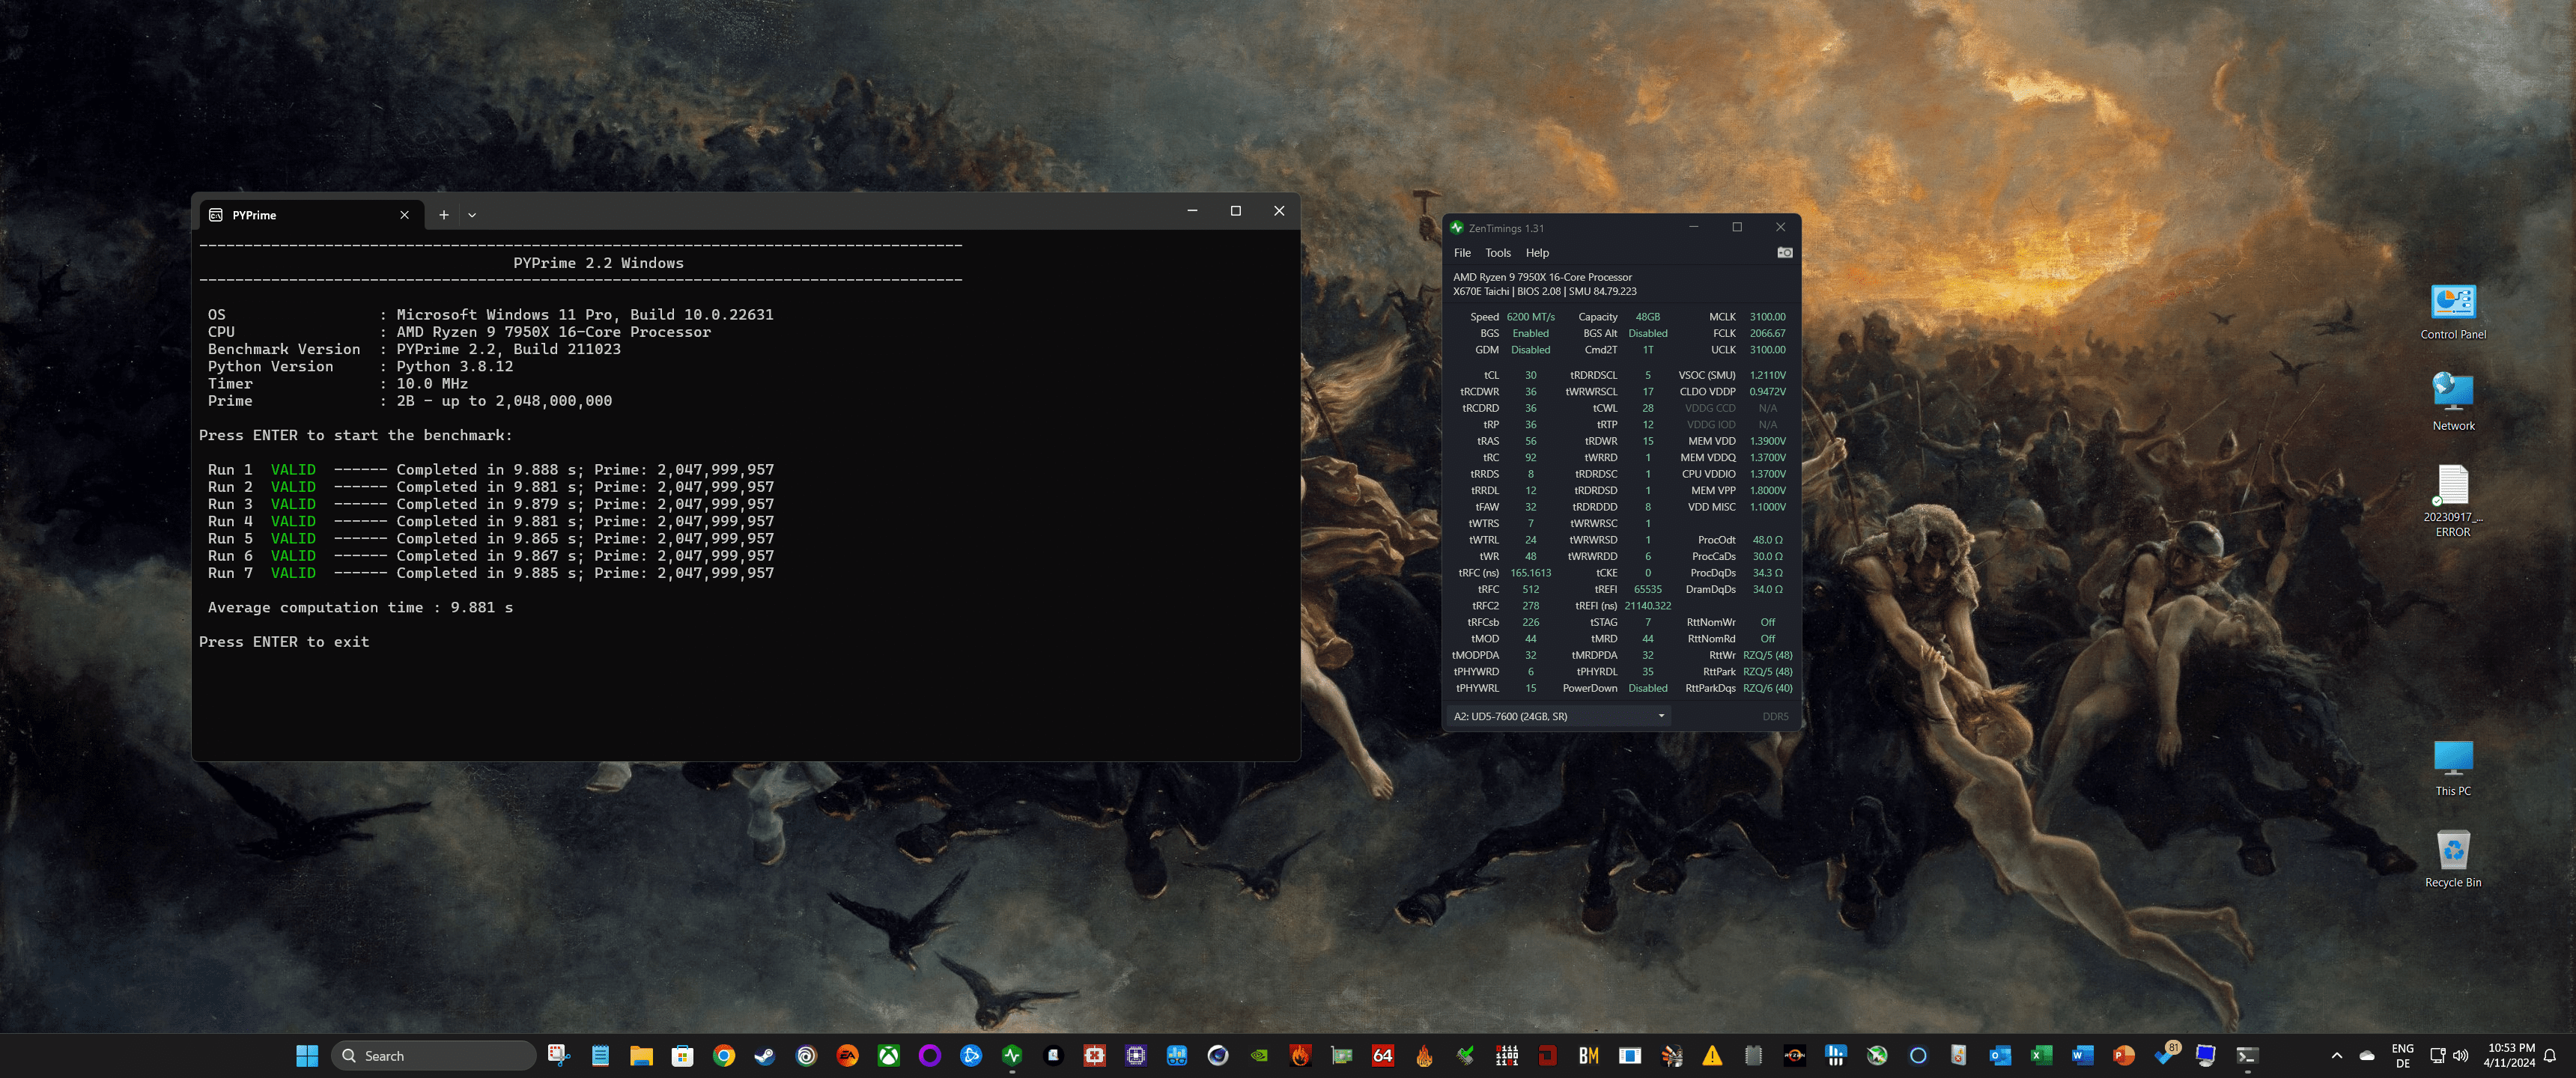Open File Explorer from taskbar
Screen dimensions: 2576x1078
point(641,1055)
